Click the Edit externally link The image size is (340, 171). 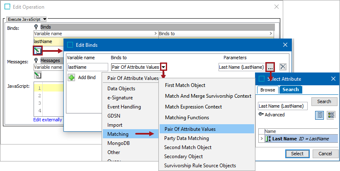48,120
